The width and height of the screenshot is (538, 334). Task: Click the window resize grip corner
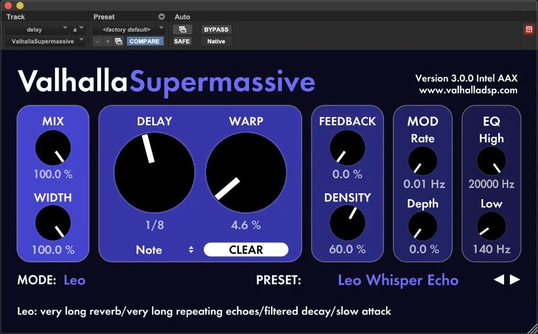pyautogui.click(x=532, y=328)
